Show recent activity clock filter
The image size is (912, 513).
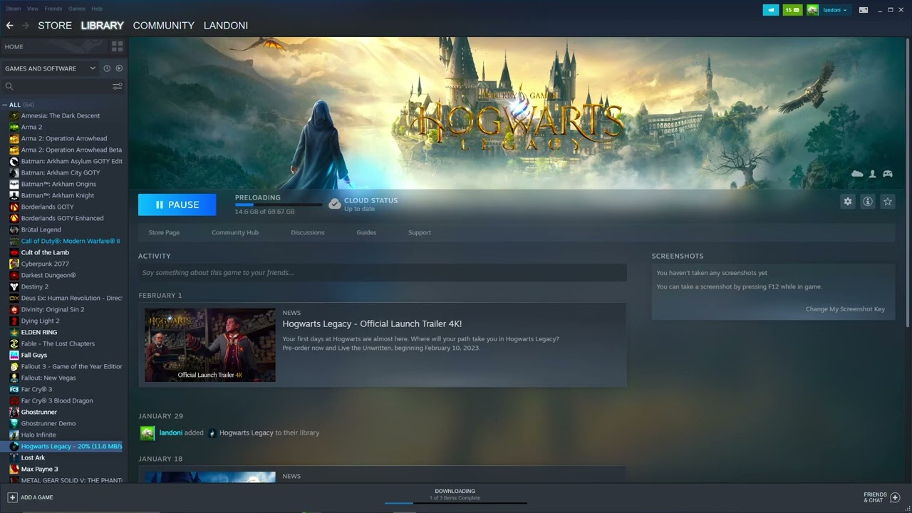(x=107, y=68)
